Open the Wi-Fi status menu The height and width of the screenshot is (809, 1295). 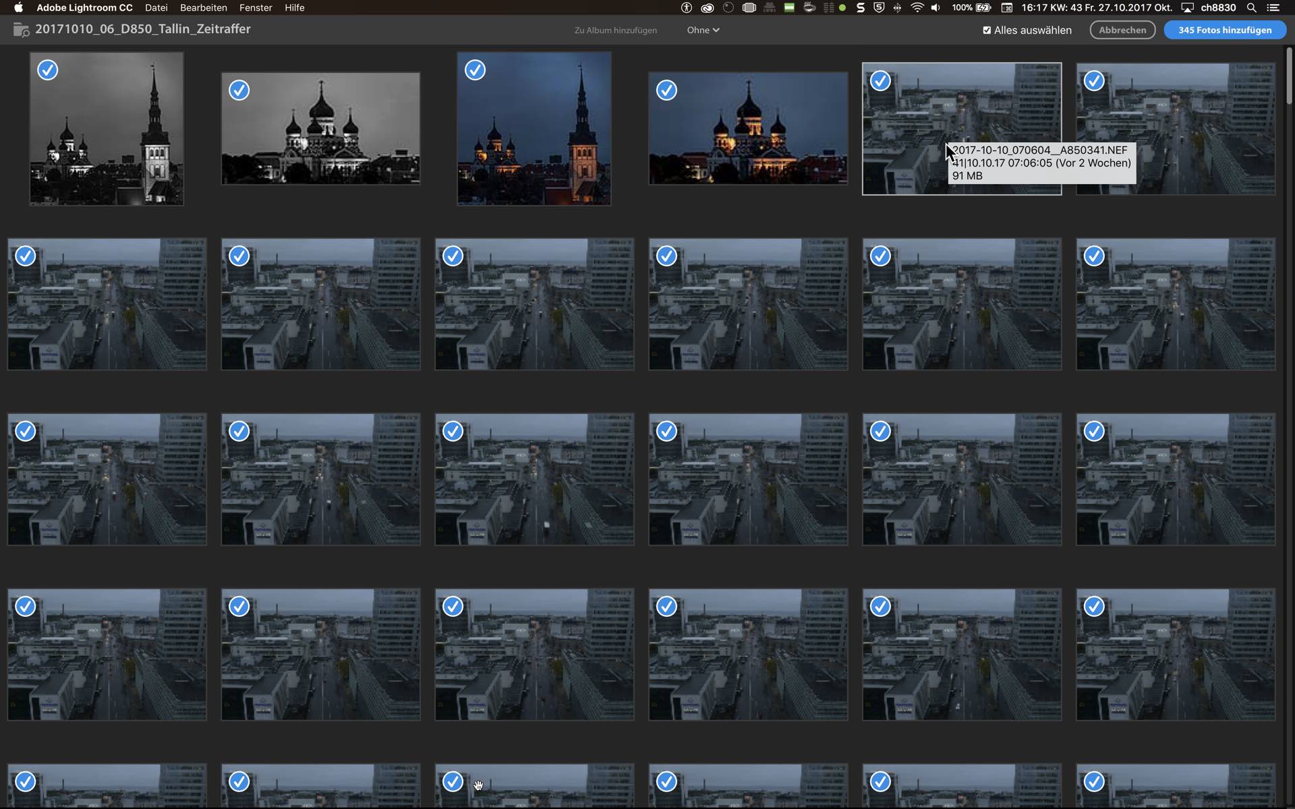(917, 7)
